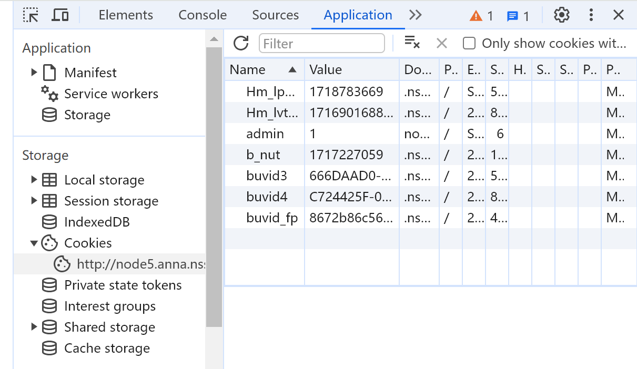The width and height of the screenshot is (637, 369).
Task: Select the Application tab
Action: tap(358, 15)
